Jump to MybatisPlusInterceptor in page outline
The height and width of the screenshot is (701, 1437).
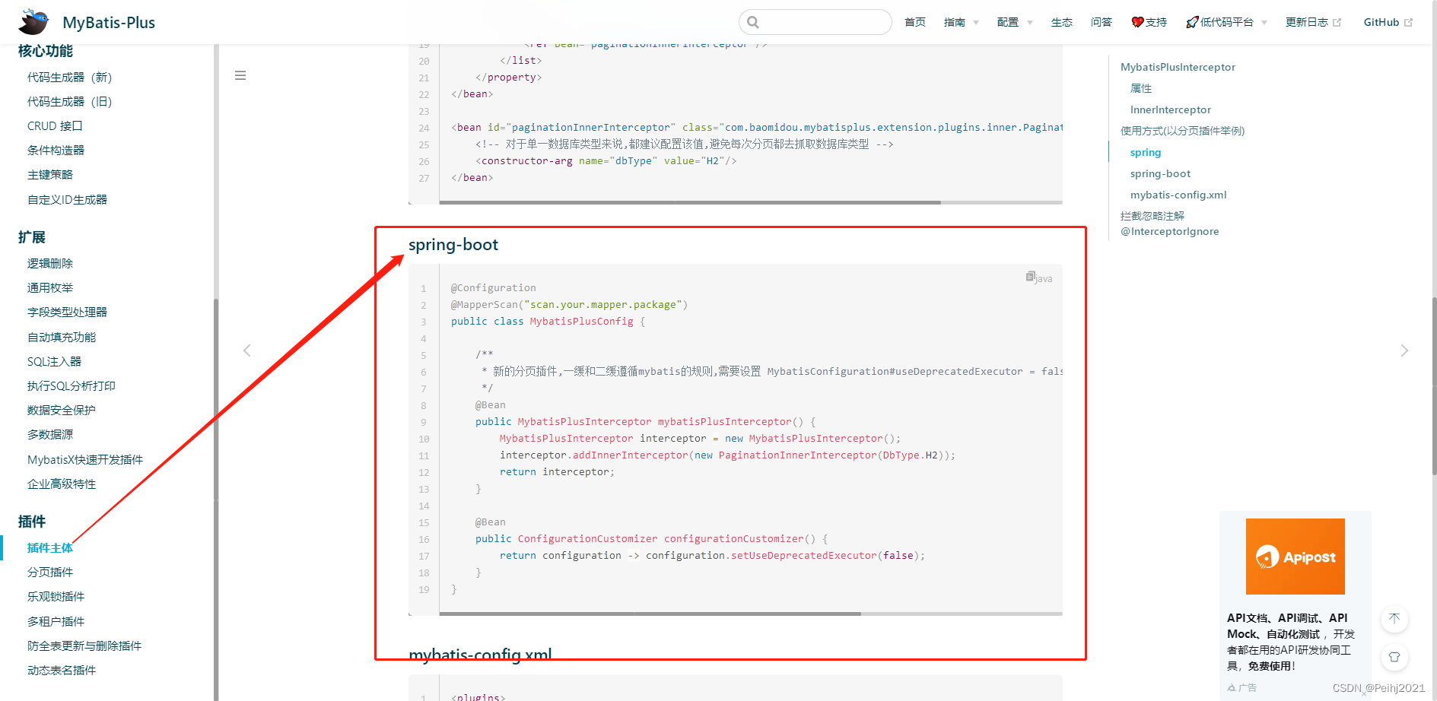point(1178,67)
